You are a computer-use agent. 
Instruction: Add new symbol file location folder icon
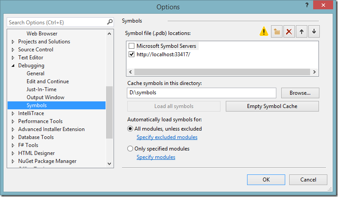(277, 31)
